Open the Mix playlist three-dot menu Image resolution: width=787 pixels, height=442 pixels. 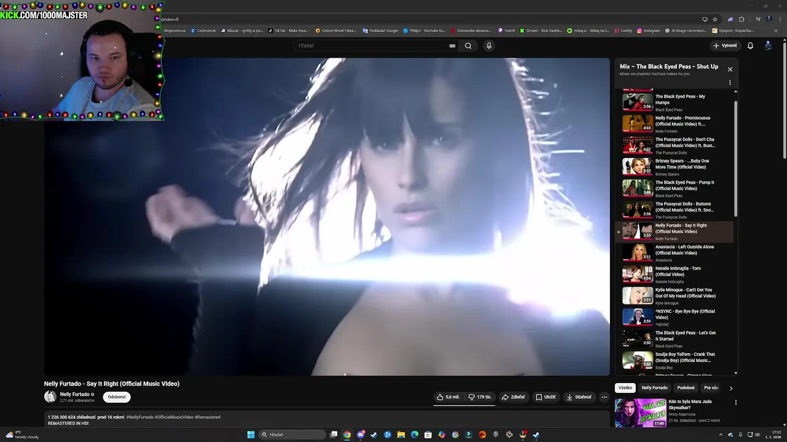tap(730, 82)
